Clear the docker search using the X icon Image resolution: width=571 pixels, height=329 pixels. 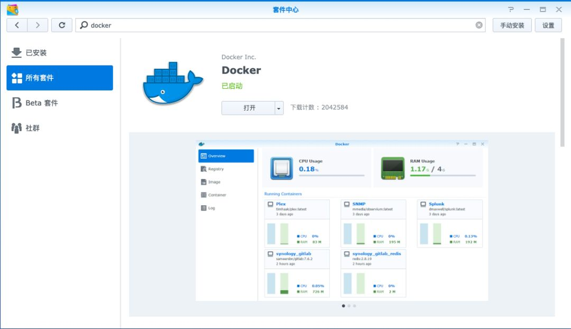[479, 25]
